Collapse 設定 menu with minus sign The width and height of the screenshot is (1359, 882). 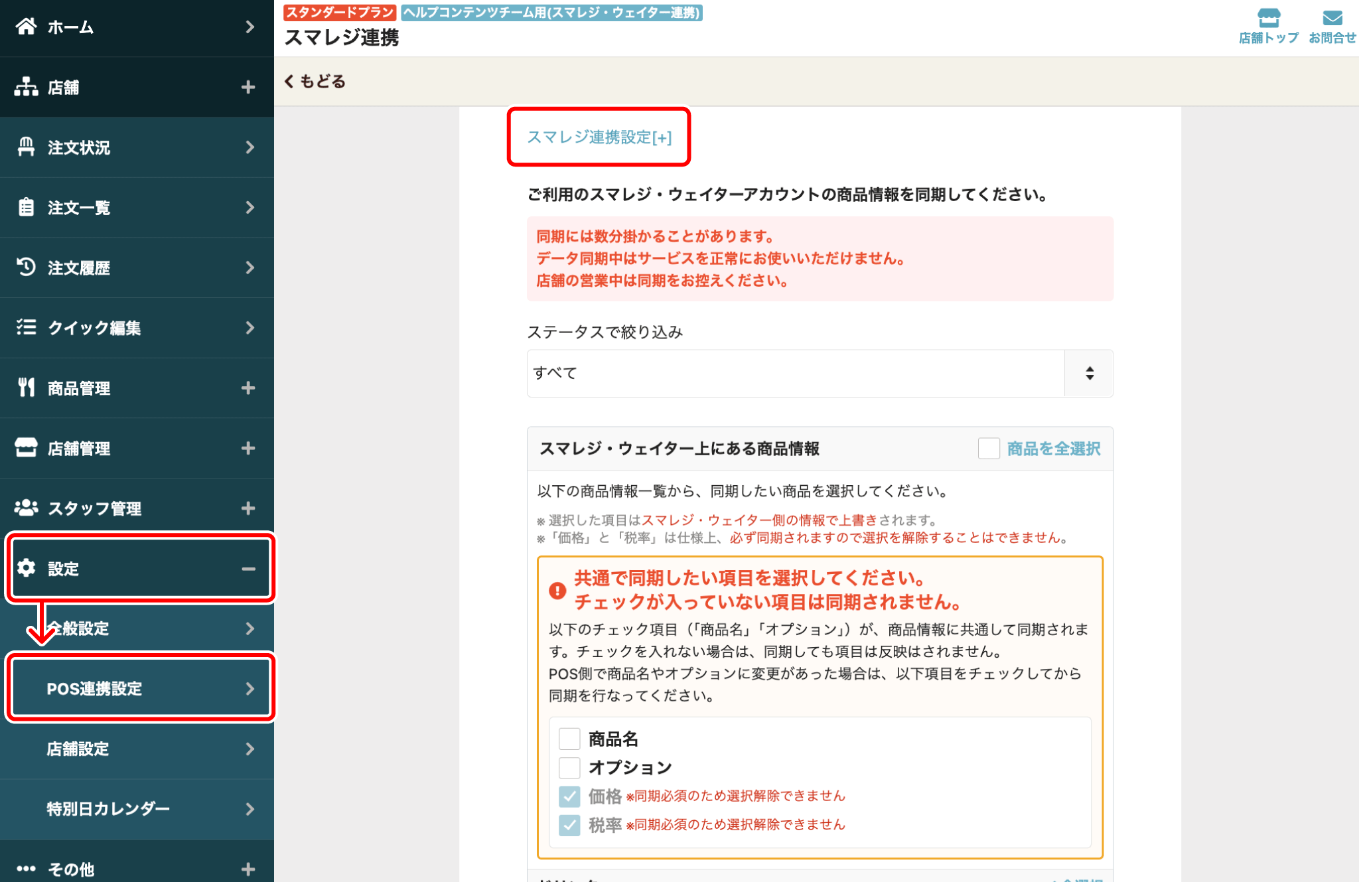(248, 569)
